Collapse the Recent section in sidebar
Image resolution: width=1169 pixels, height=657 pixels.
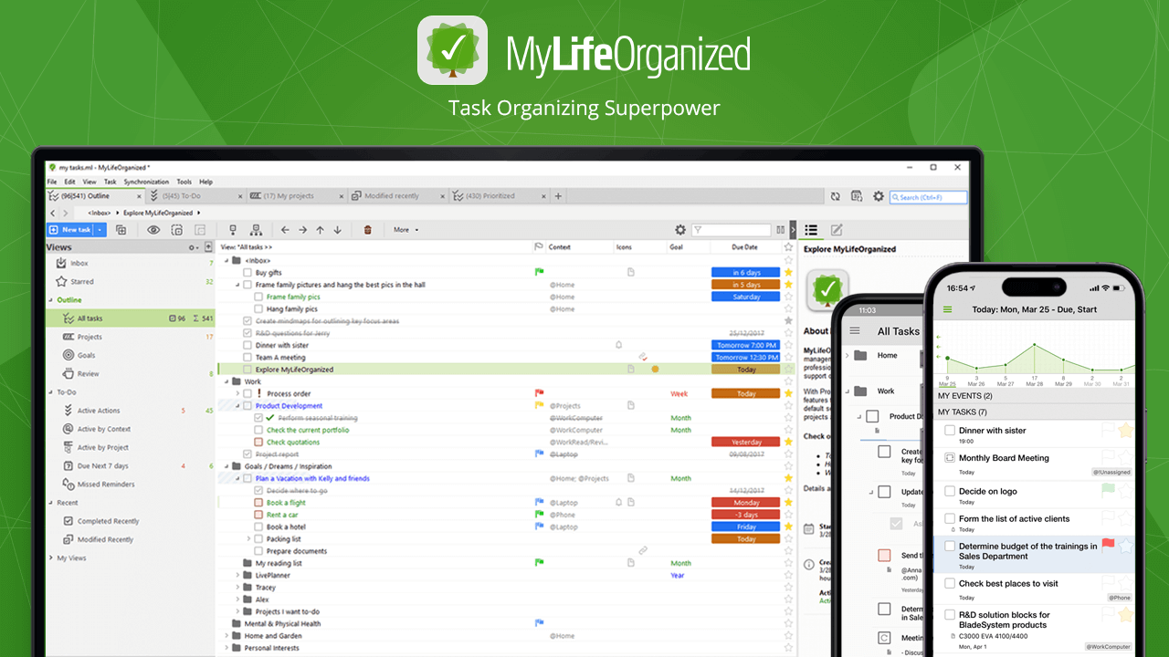(50, 503)
